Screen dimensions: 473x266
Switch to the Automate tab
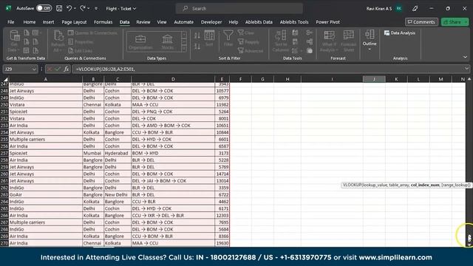click(x=184, y=22)
